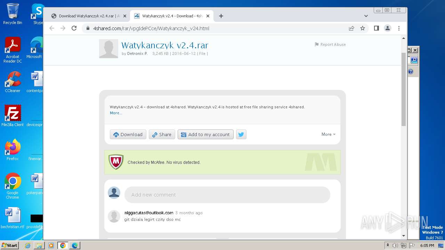Click the page vertical scrollbar thumb
The width and height of the screenshot is (445, 250).
pos(404,89)
